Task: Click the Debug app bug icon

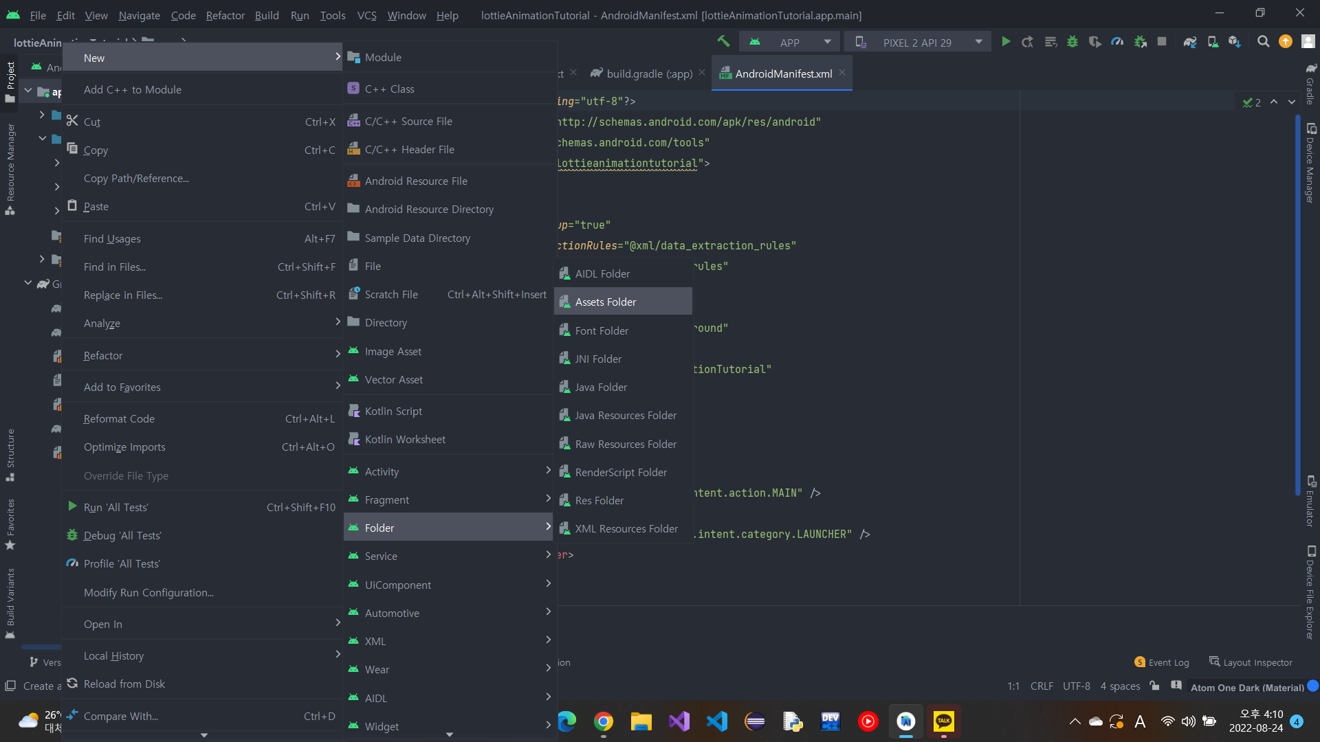Action: point(1072,42)
